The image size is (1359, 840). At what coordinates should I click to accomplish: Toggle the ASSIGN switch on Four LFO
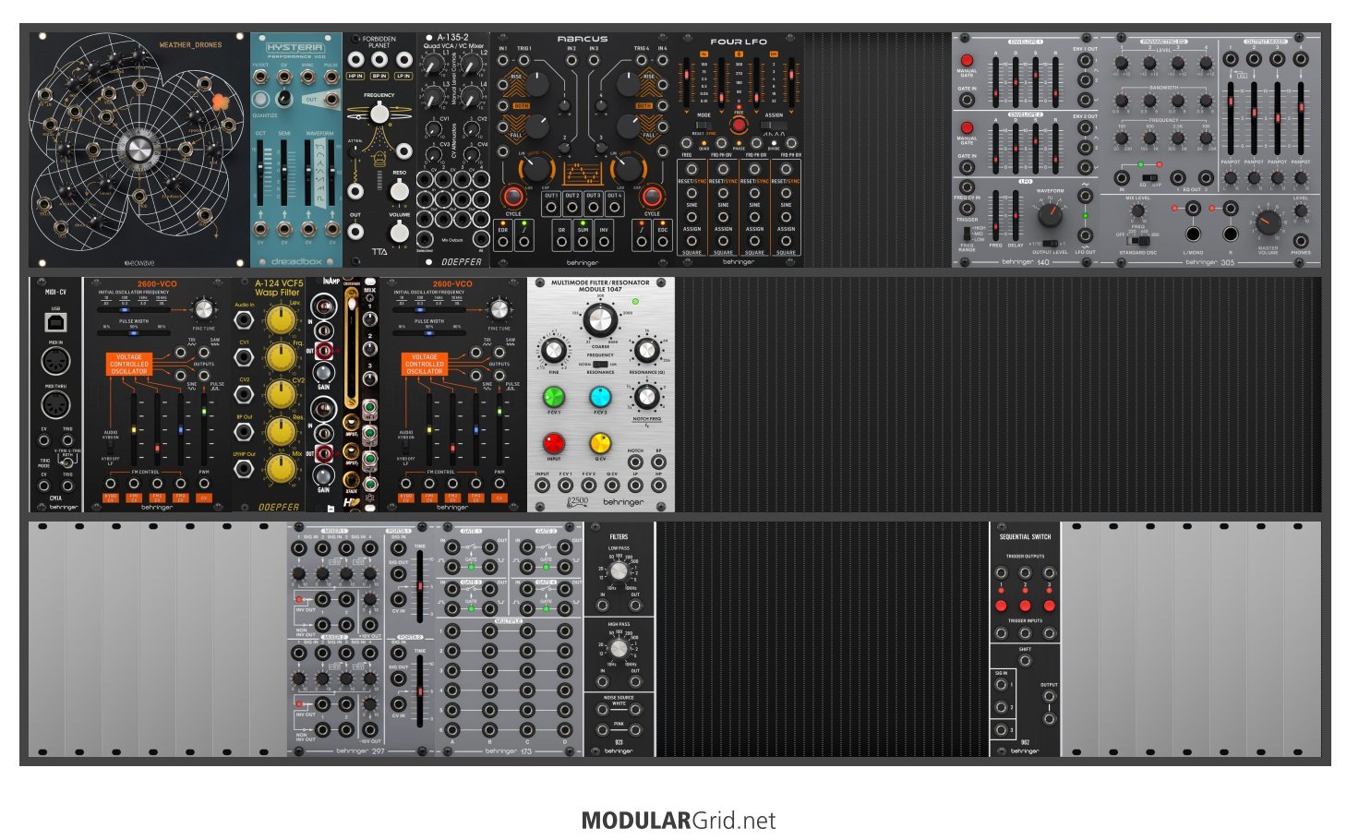[774, 125]
